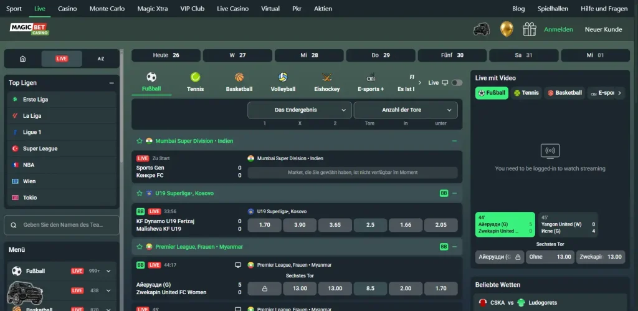Click the Neuer Kunde register button

pos(603,29)
